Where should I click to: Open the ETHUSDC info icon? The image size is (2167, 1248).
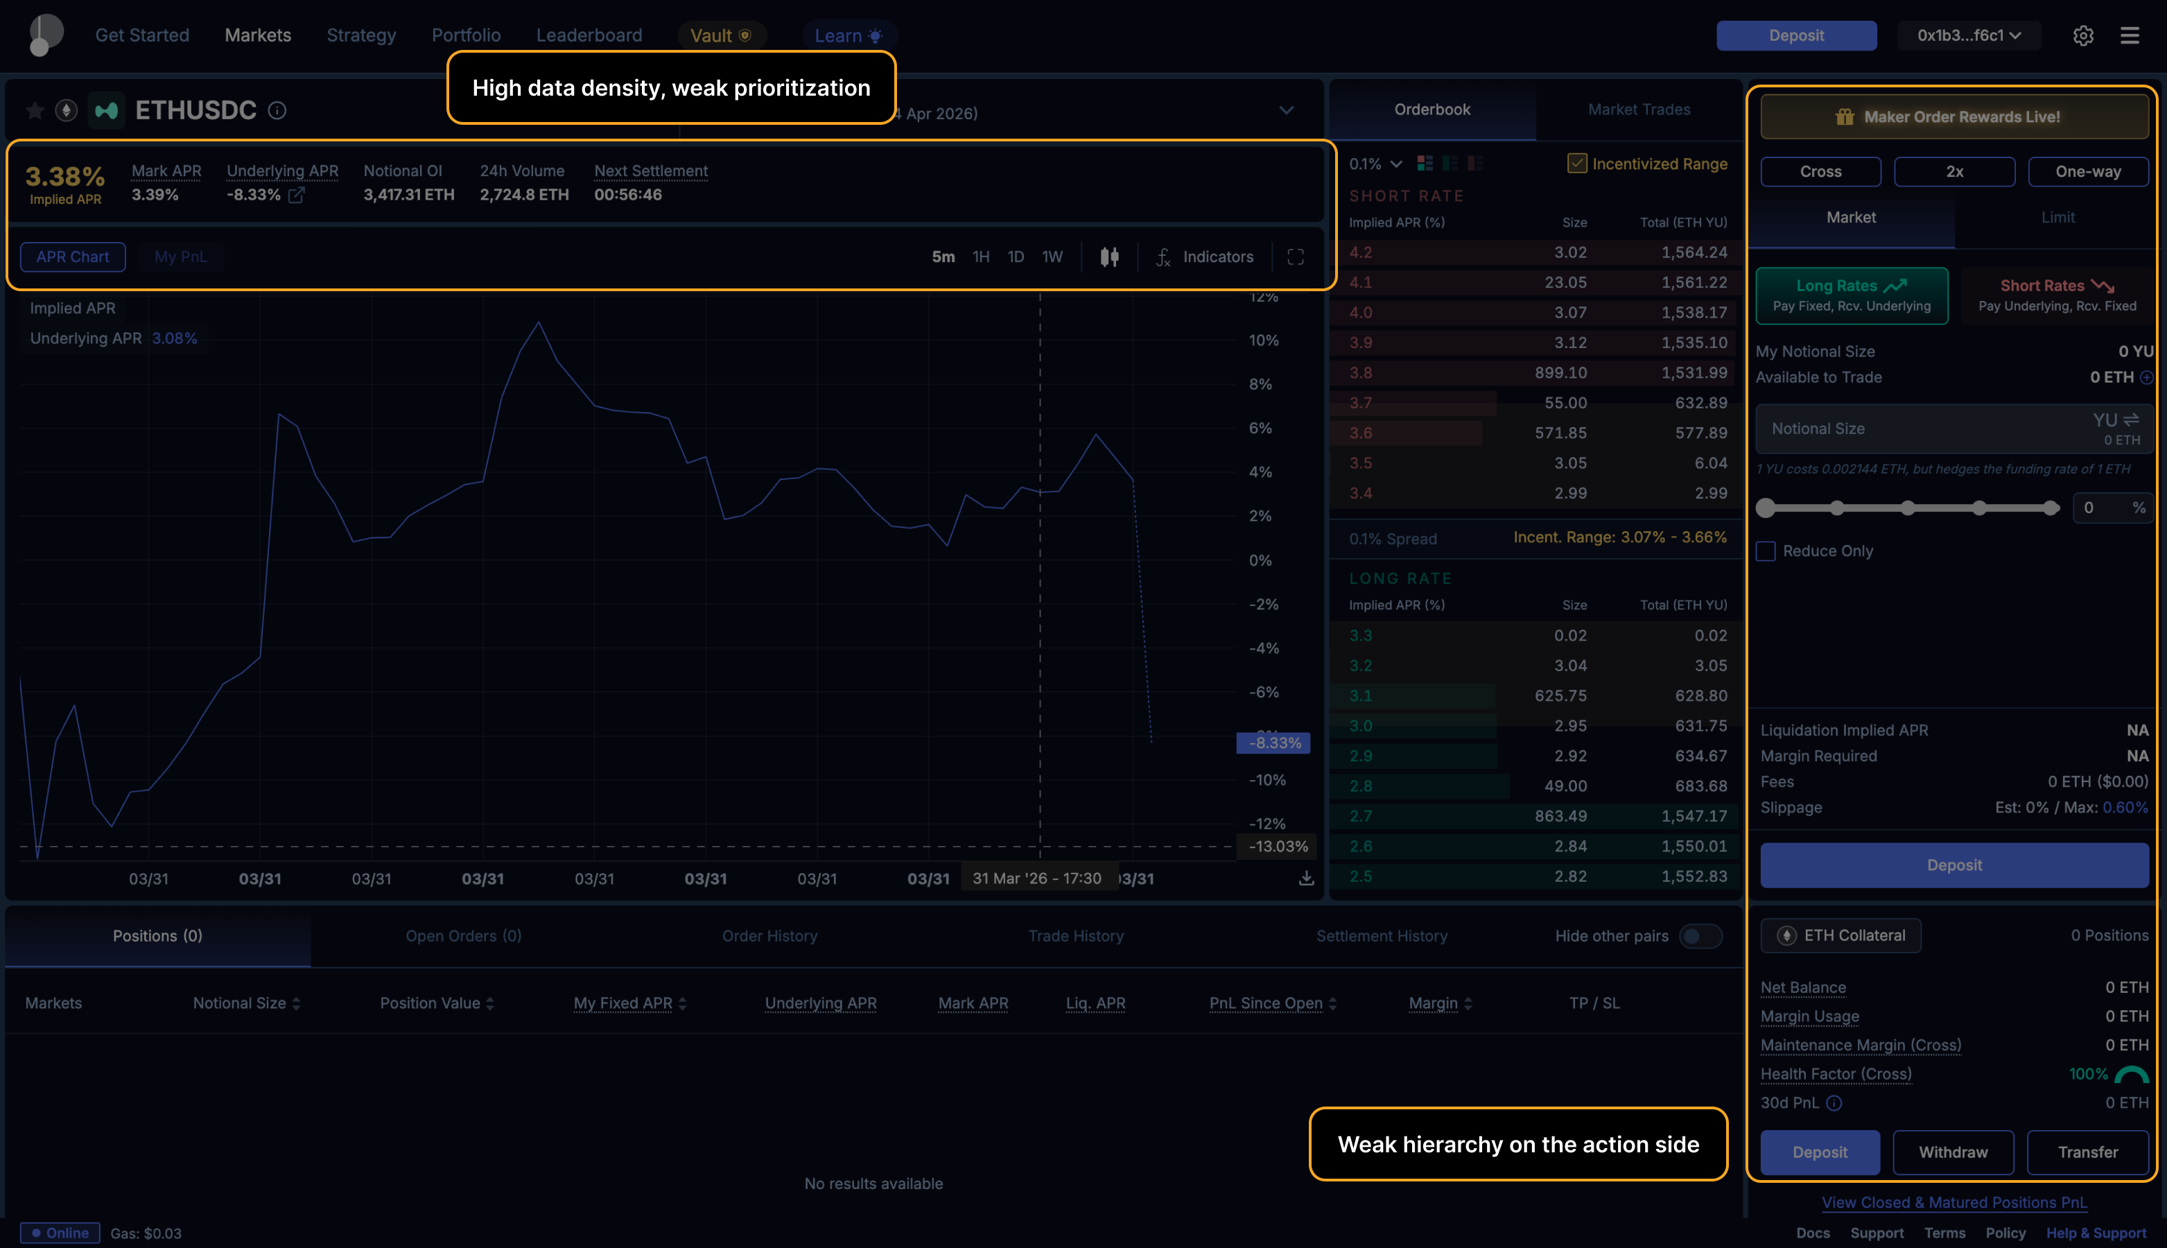pyautogui.click(x=277, y=110)
